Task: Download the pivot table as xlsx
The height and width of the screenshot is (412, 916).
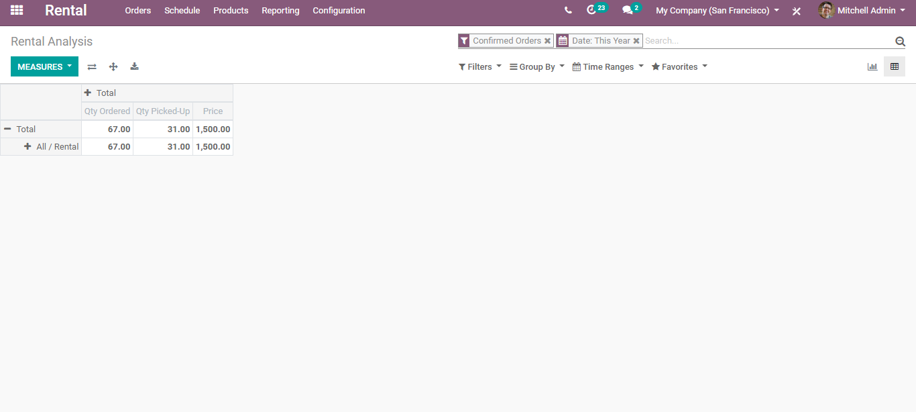Action: pyautogui.click(x=135, y=66)
